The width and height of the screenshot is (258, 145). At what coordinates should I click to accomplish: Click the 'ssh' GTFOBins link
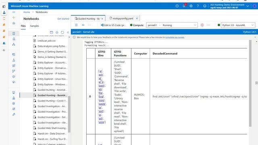pos(100,118)
